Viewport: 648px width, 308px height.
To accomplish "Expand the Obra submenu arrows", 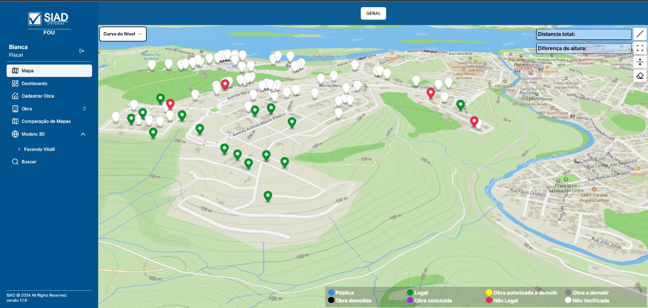I will click(85, 109).
